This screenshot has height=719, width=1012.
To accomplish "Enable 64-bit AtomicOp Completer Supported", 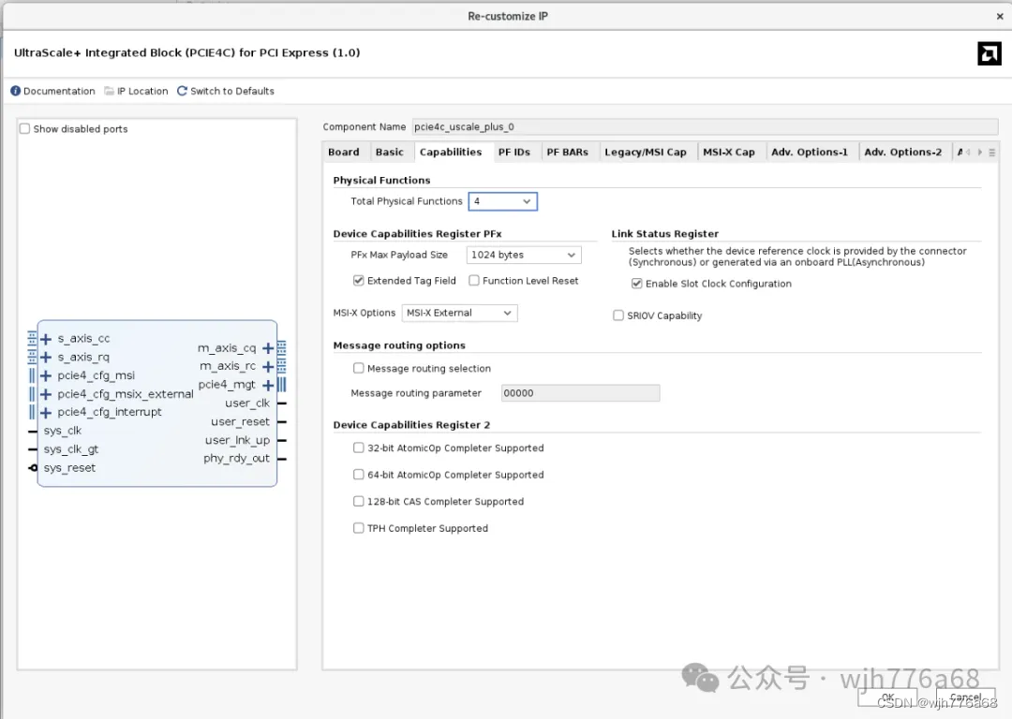I will coord(358,475).
